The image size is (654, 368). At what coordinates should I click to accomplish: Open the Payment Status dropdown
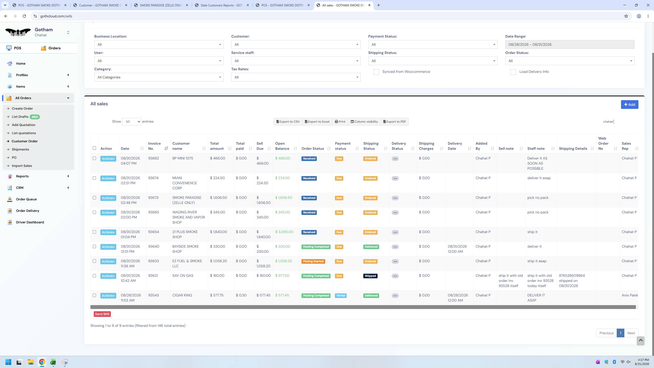(x=433, y=44)
